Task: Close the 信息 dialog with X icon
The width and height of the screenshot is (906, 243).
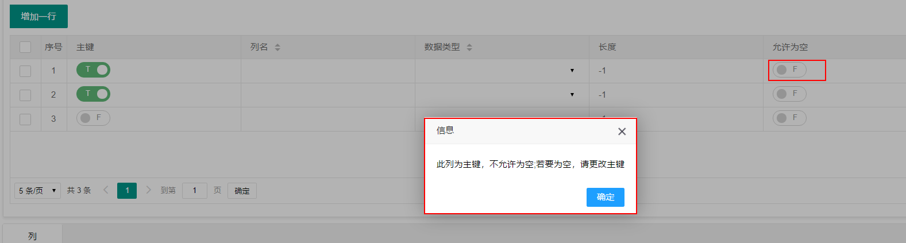Action: pos(622,132)
